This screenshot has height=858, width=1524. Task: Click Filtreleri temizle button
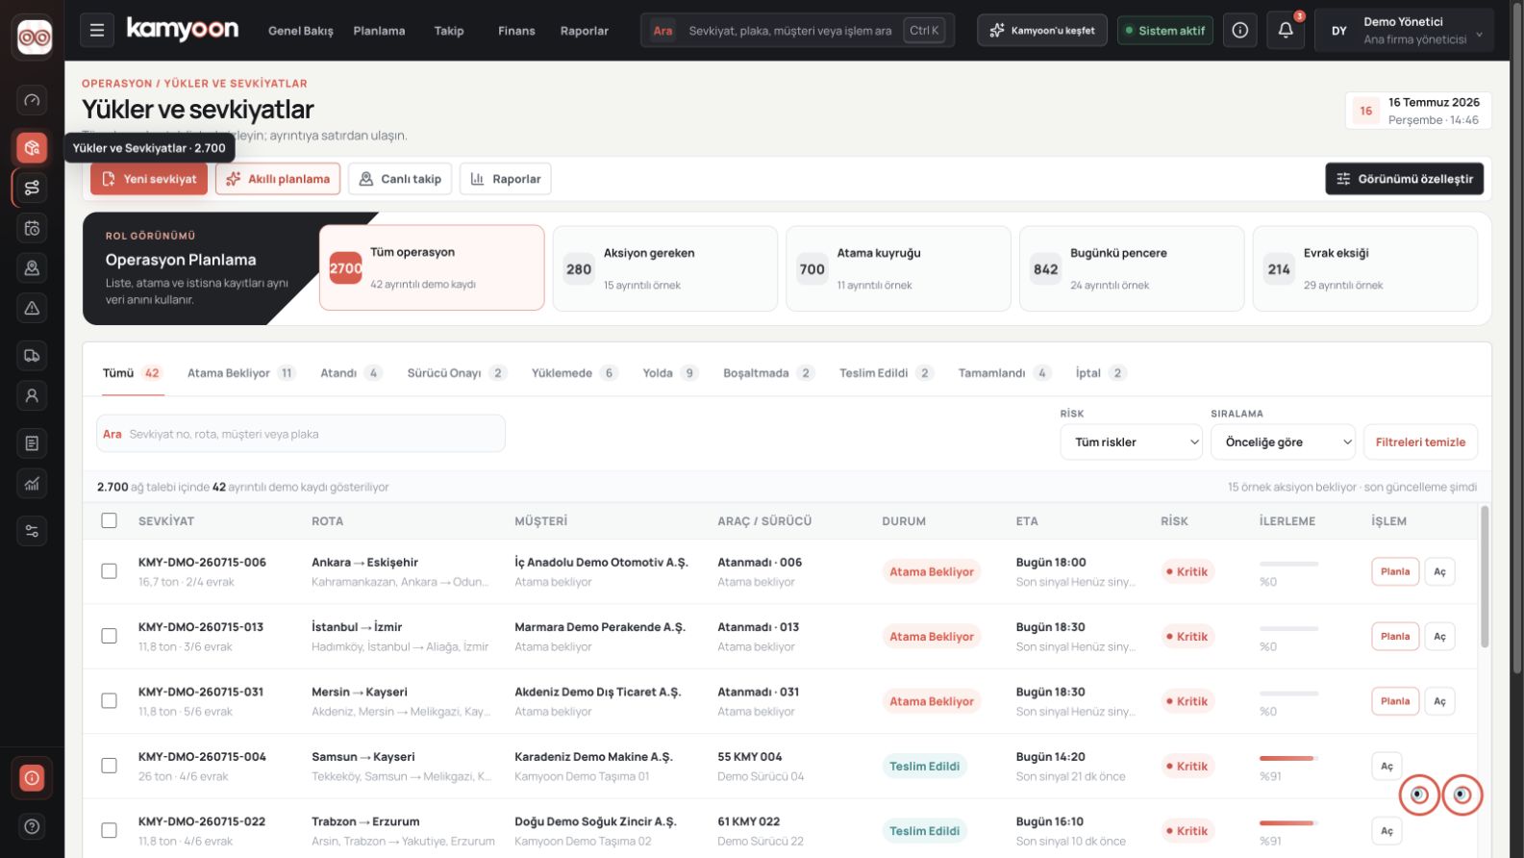coord(1420,442)
